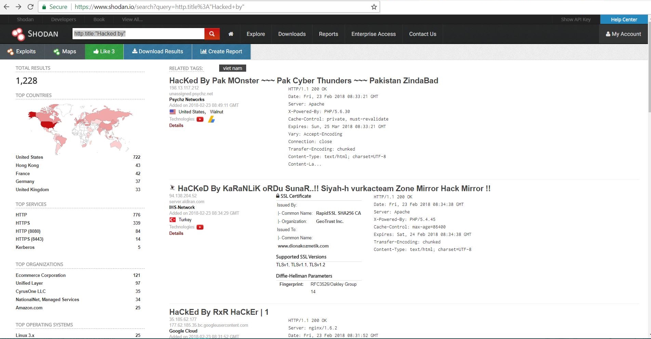Open Explore in the navigation bar

[x=256, y=34]
